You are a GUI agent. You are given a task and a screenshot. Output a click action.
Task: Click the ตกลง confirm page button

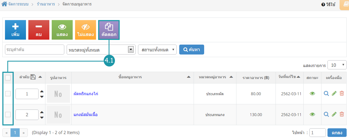click(x=337, y=132)
